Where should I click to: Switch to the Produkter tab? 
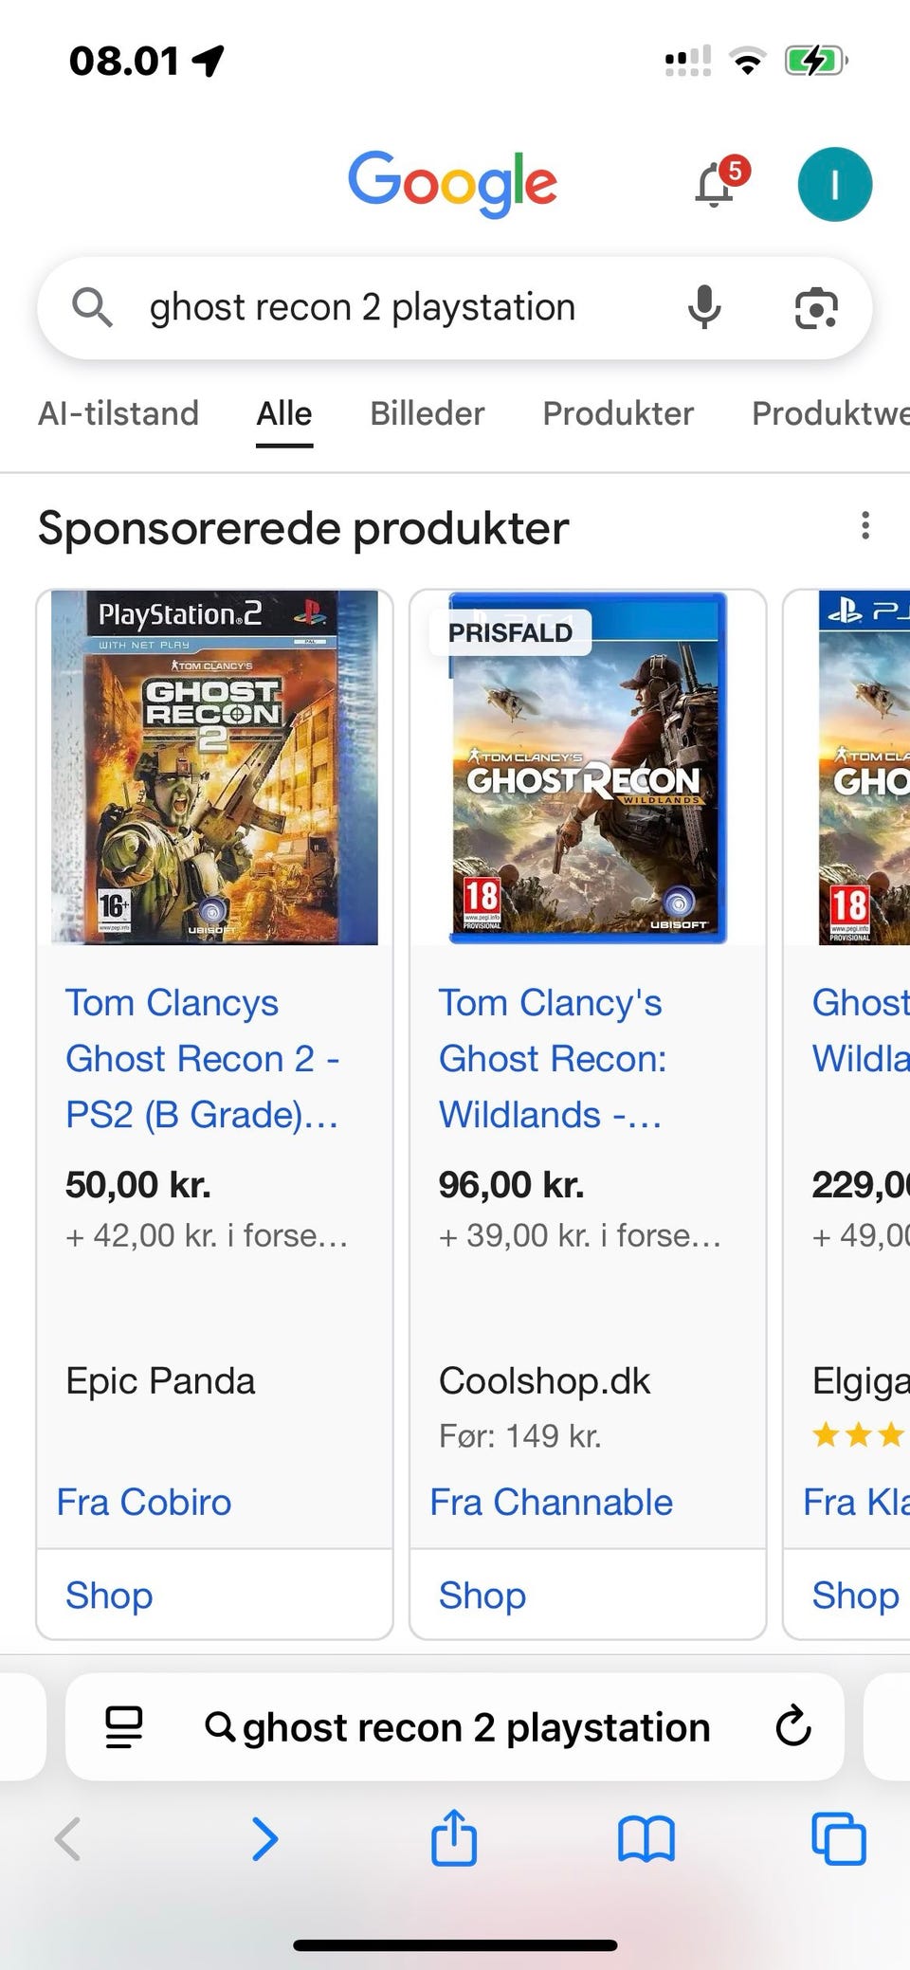[x=618, y=413]
